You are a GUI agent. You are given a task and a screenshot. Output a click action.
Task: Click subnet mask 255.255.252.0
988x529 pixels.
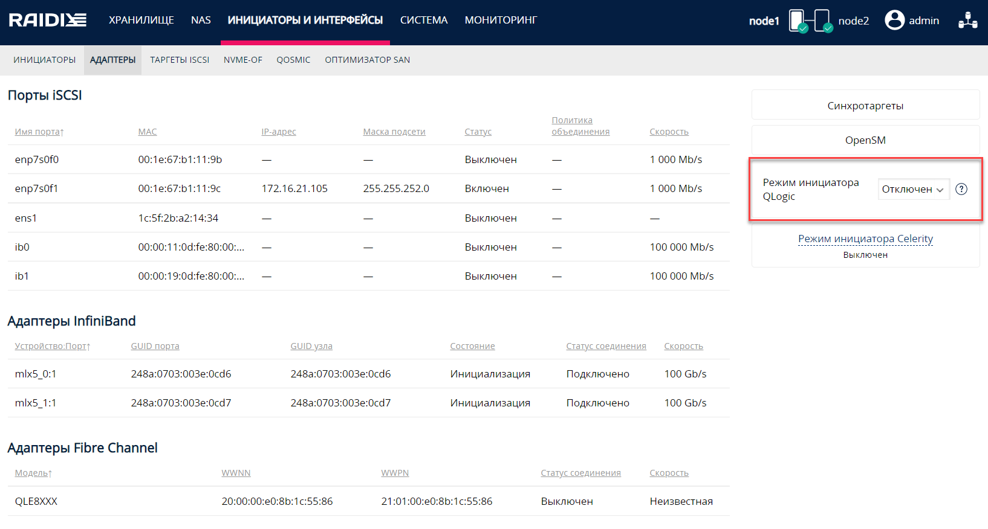pos(396,188)
